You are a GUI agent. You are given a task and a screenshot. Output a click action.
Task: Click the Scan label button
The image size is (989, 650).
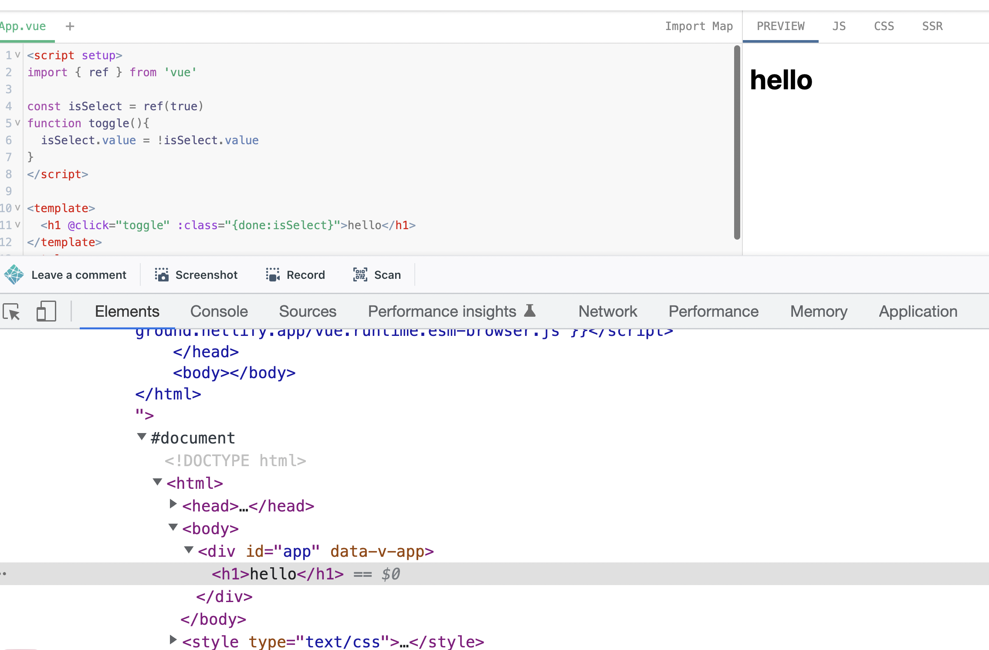click(387, 275)
